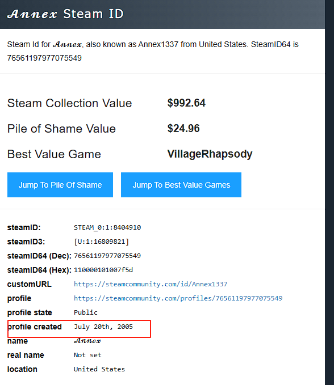This screenshot has width=334, height=385.
Task: Click the Steam Collection Value label
Action: 70,103
